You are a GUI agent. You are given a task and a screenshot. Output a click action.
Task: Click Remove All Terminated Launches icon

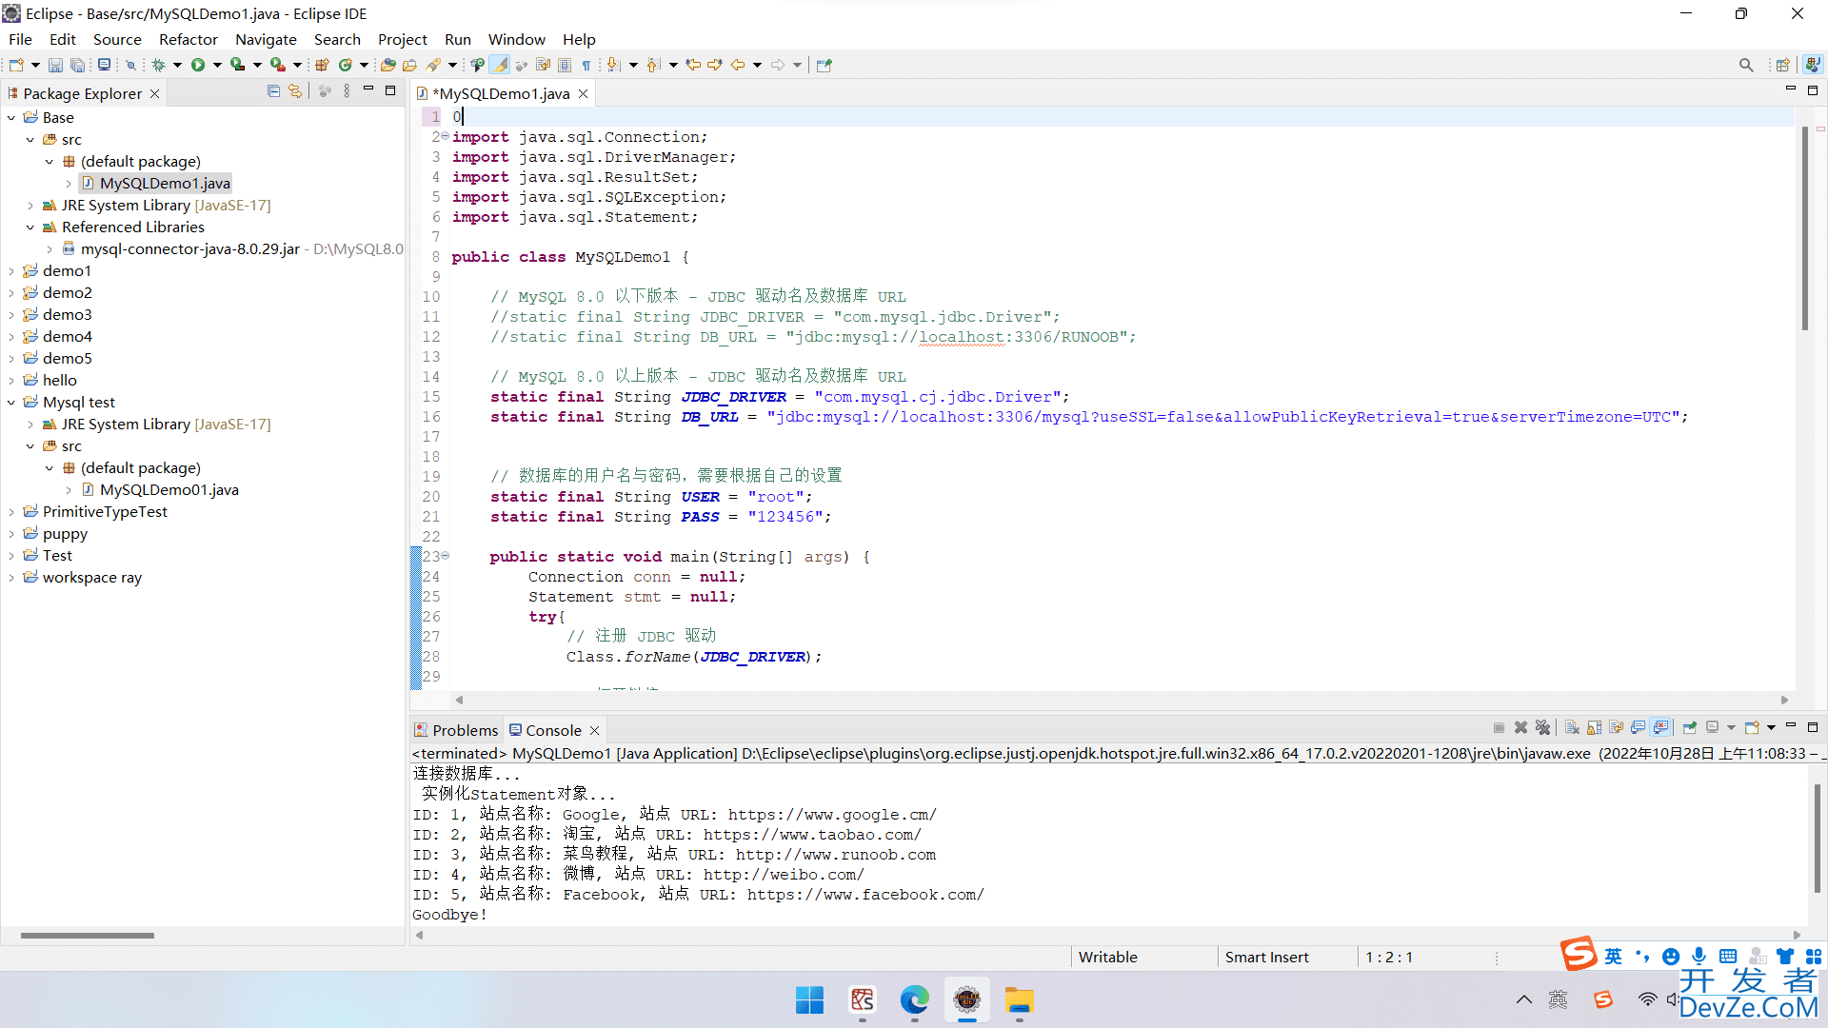(x=1543, y=728)
